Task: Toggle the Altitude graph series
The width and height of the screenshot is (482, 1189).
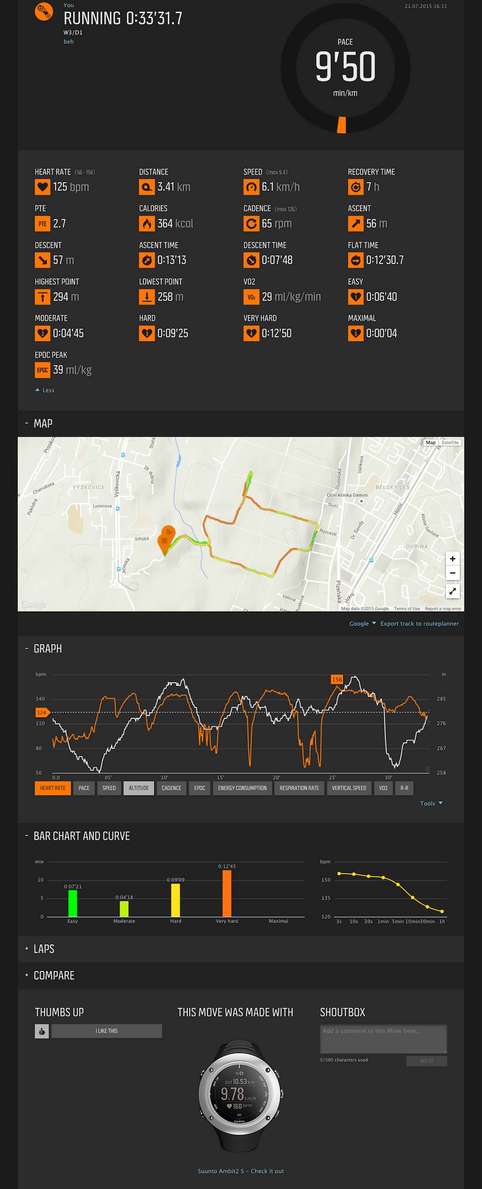Action: tap(139, 788)
